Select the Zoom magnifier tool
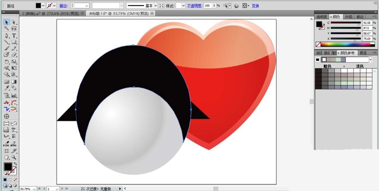379x191 pixels. pos(14,157)
